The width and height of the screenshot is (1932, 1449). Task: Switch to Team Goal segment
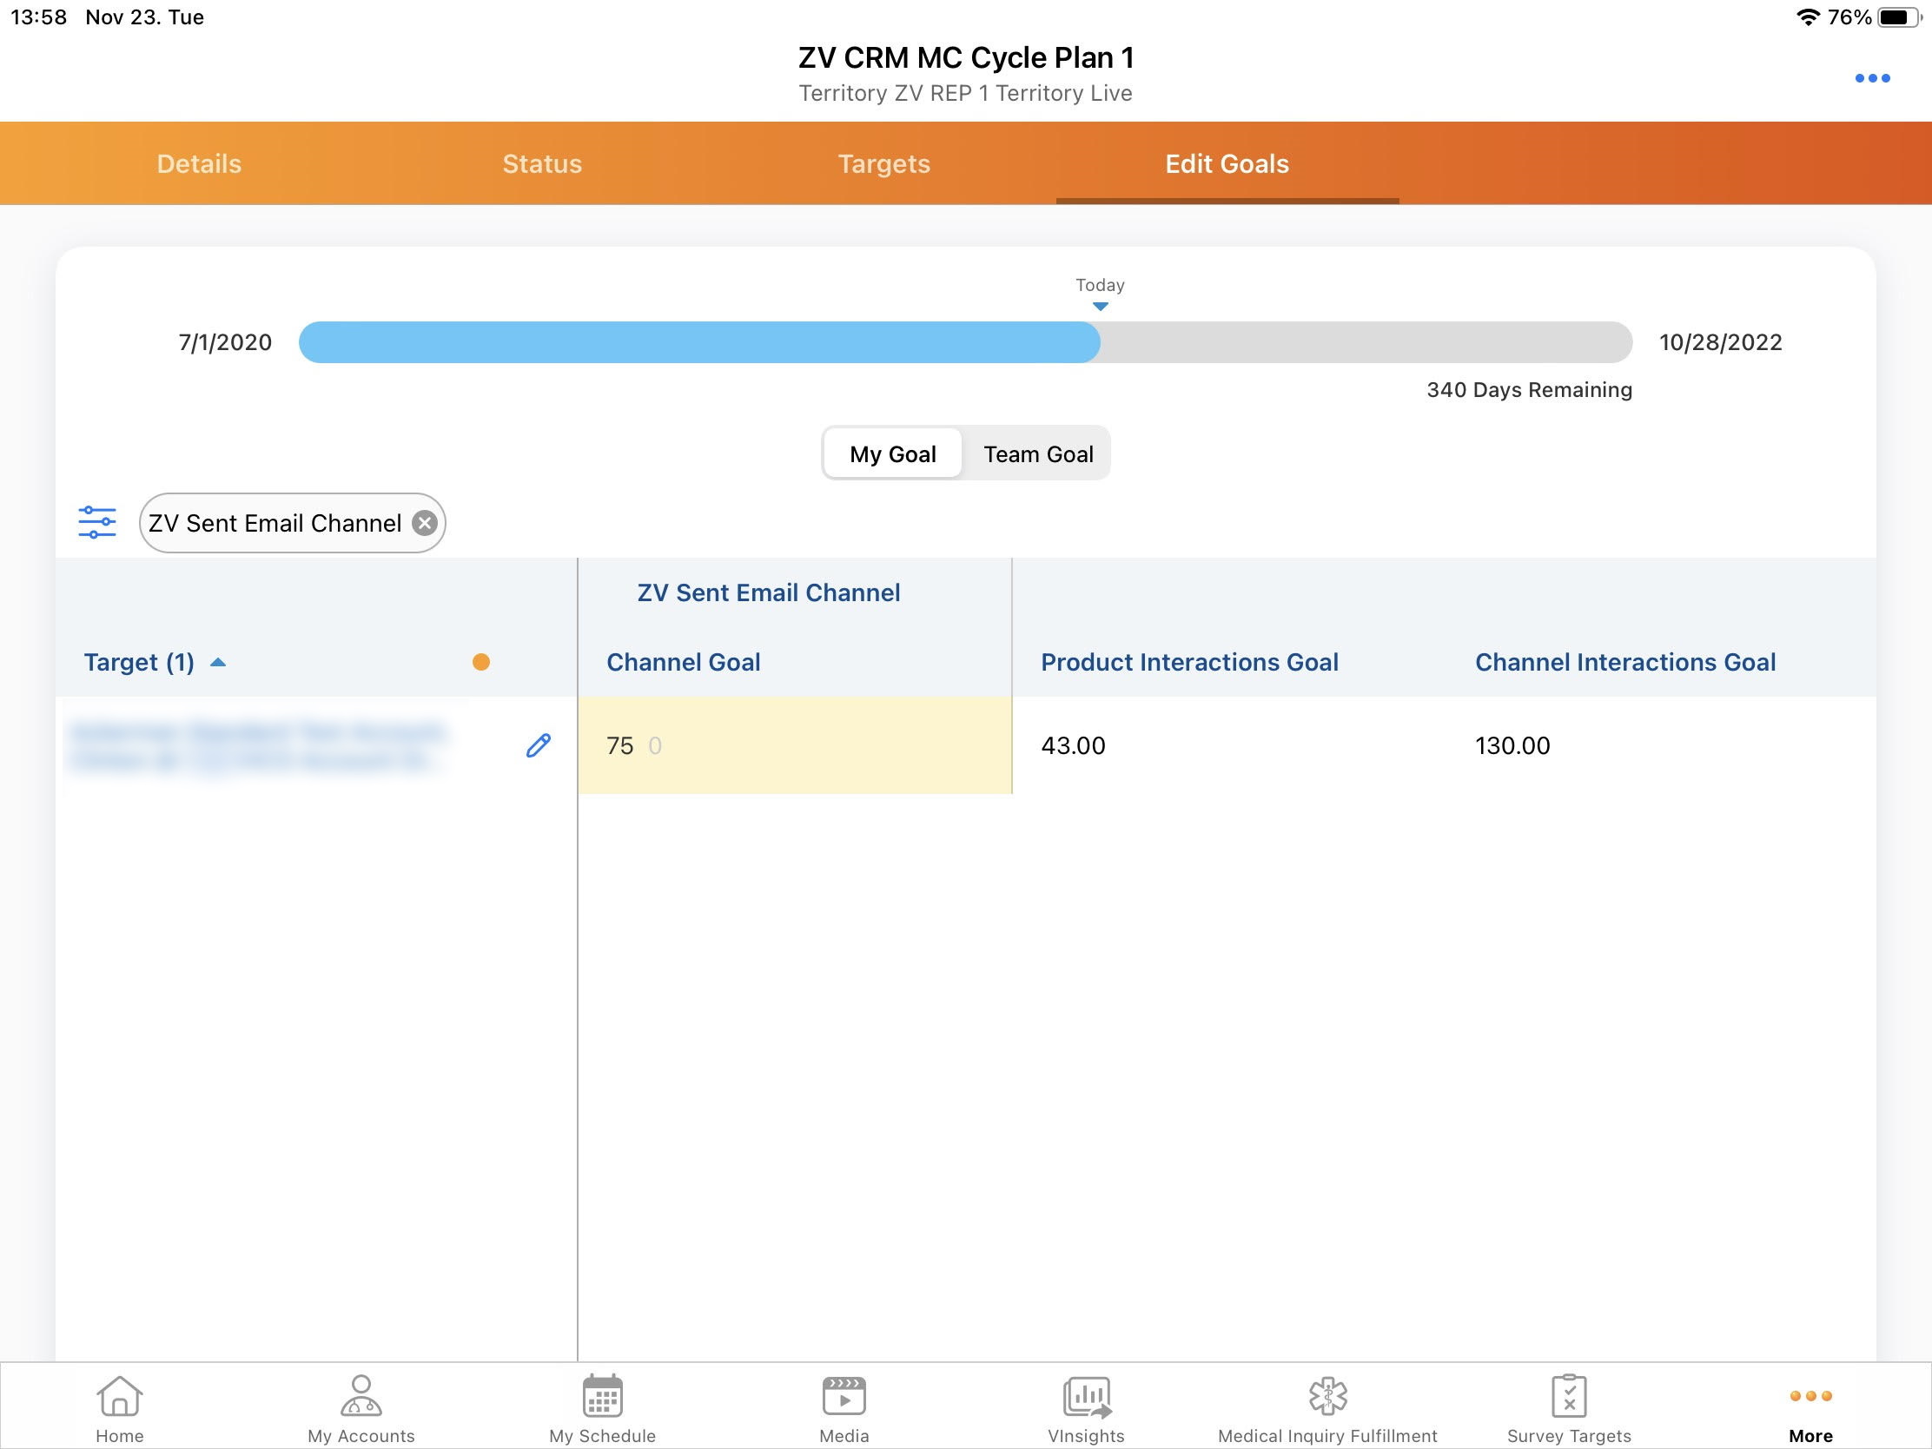(x=1037, y=454)
